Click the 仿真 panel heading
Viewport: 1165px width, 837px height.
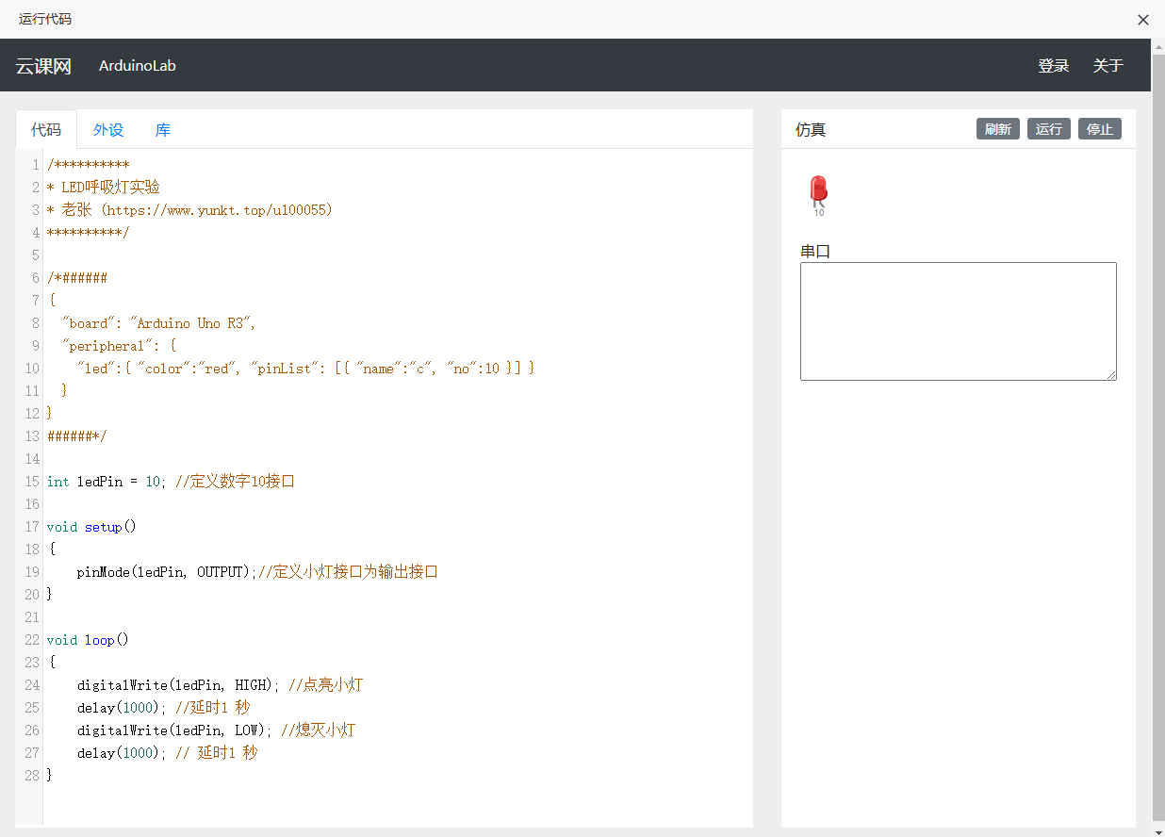[x=811, y=130]
